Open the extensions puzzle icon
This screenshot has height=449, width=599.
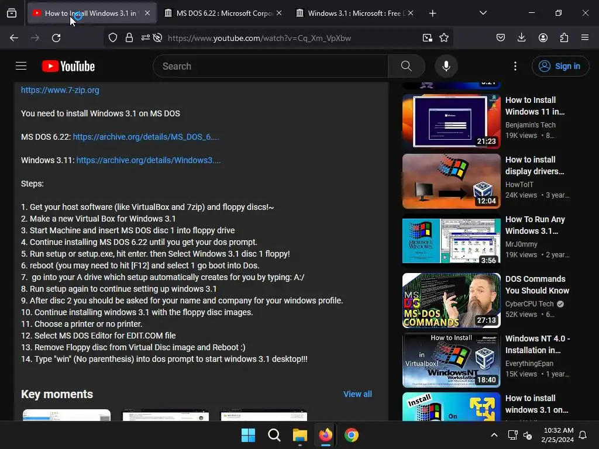tap(564, 38)
